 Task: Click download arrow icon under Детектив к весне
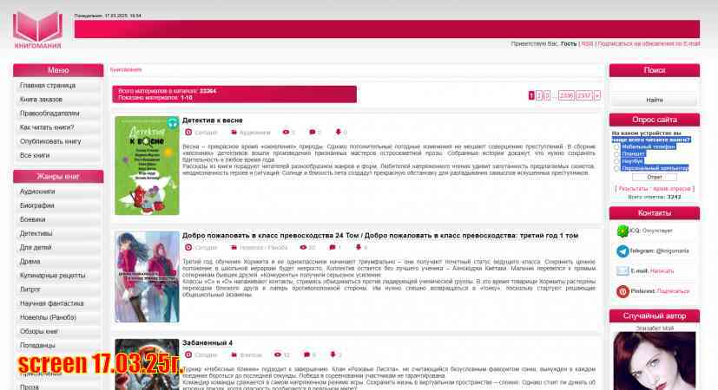338,133
